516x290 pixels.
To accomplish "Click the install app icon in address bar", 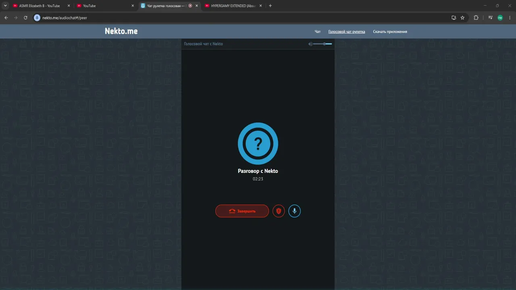I will [x=454, y=18].
